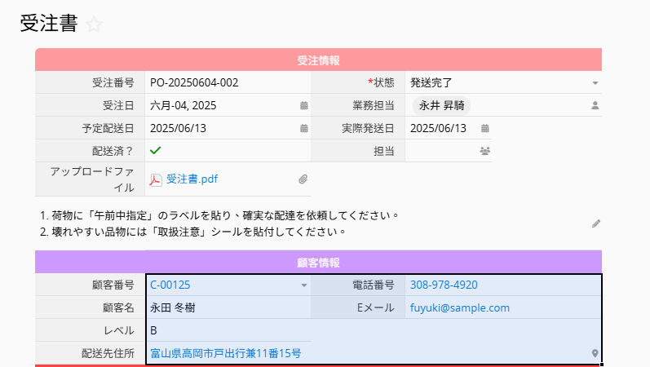Click email fuyuki@sample.com

[460, 307]
